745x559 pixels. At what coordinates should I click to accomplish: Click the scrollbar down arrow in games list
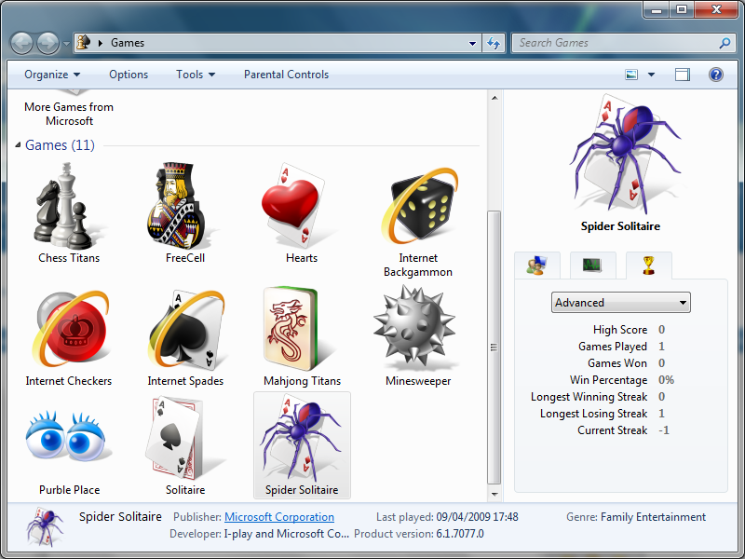(x=494, y=495)
